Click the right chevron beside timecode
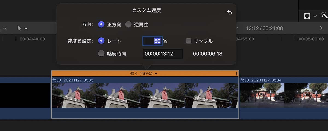Image resolution: width=328 pixels, height=131 pixels. tap(321, 28)
